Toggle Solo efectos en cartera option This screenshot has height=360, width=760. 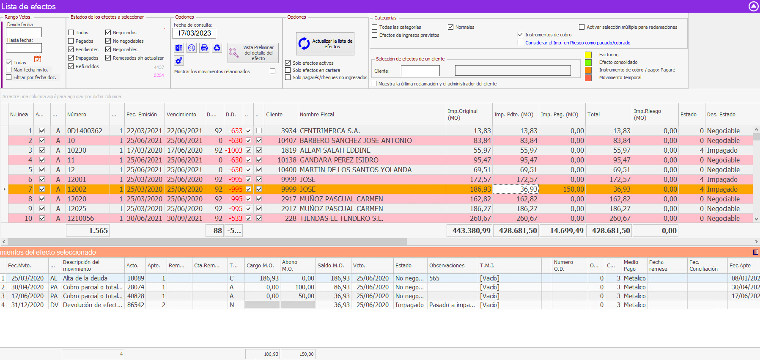pos(288,70)
